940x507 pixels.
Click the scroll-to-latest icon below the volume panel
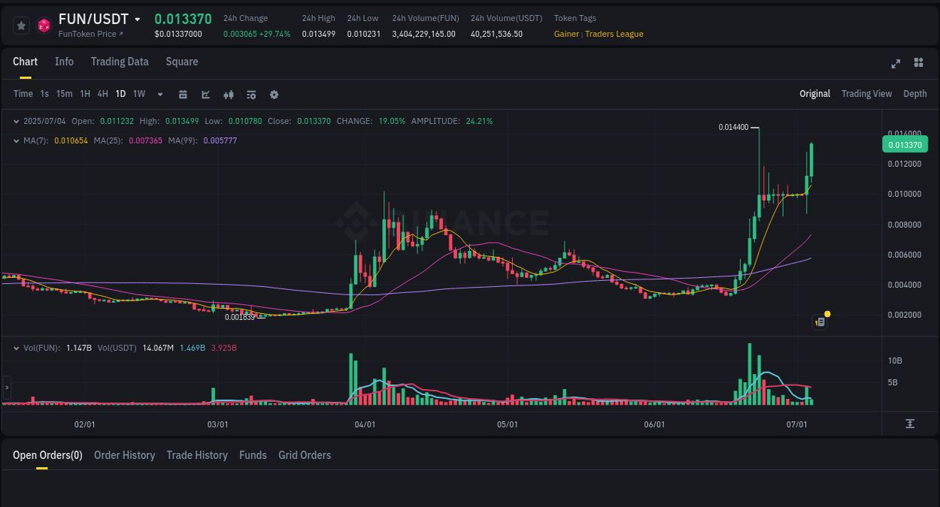[x=911, y=423]
